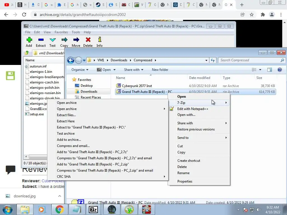The image size is (287, 215).
Task: Open Chrome three-dot menu
Action: 281,15
